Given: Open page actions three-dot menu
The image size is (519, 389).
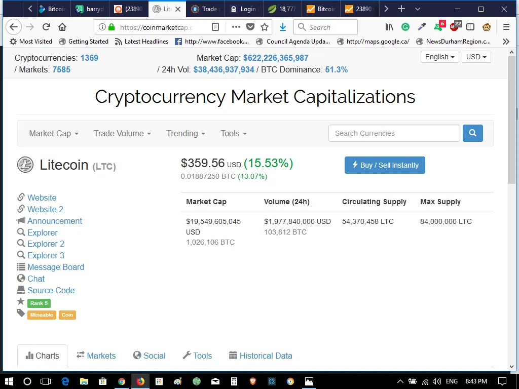Looking at the screenshot, I should click(236, 27).
